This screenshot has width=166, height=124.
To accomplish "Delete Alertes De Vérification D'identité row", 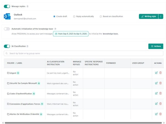I will 161,114.
